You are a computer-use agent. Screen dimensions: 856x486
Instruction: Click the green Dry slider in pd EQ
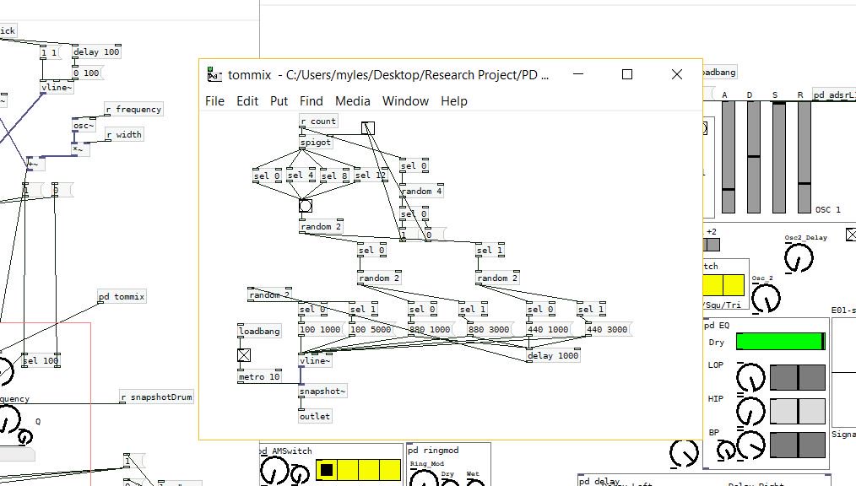[781, 342]
